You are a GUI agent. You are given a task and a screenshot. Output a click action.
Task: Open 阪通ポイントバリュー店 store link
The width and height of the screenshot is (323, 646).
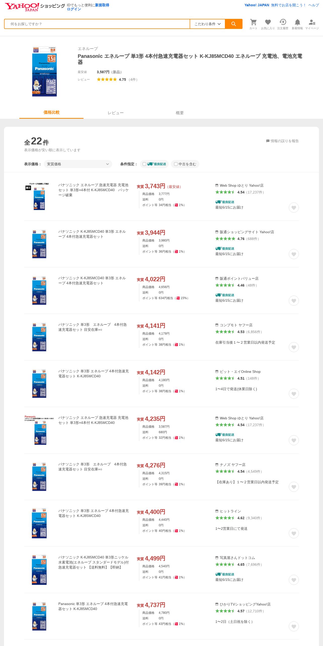coord(239,278)
